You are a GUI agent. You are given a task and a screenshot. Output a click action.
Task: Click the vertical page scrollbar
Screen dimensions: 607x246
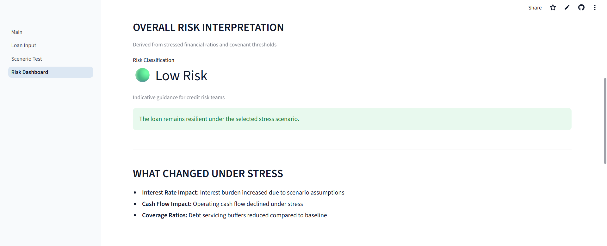tap(605, 120)
